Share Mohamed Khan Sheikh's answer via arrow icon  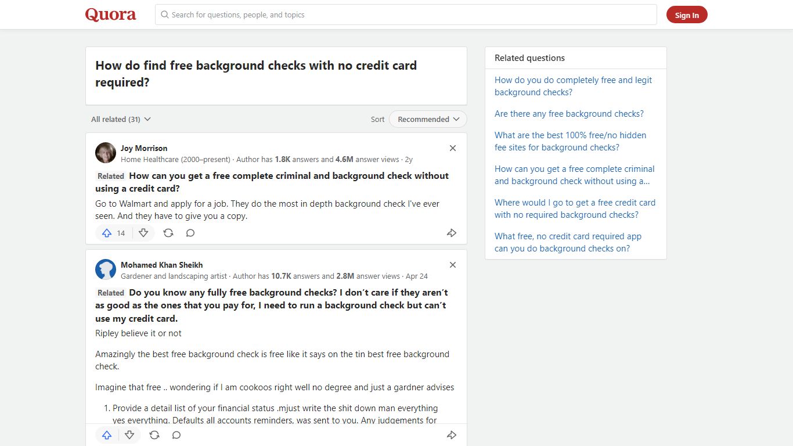452,435
